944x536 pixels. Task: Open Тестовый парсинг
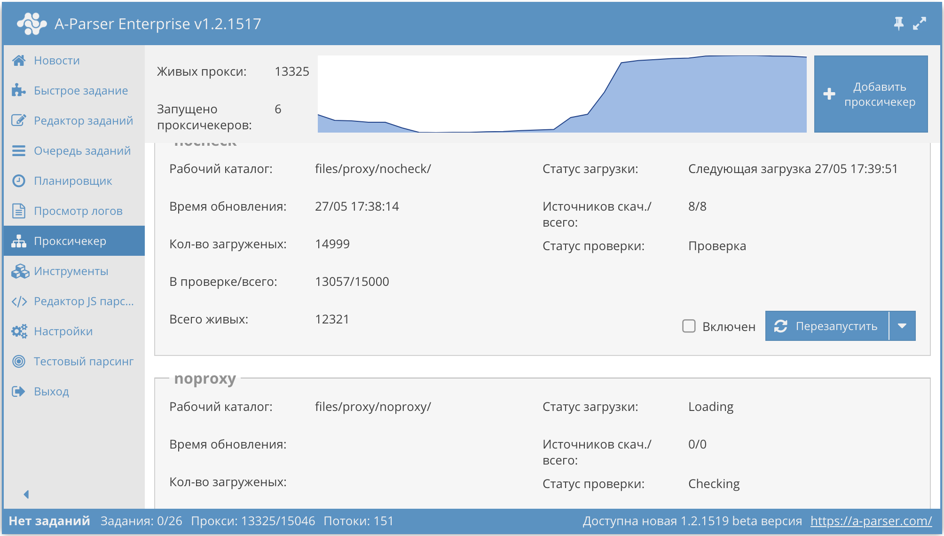[x=83, y=361]
